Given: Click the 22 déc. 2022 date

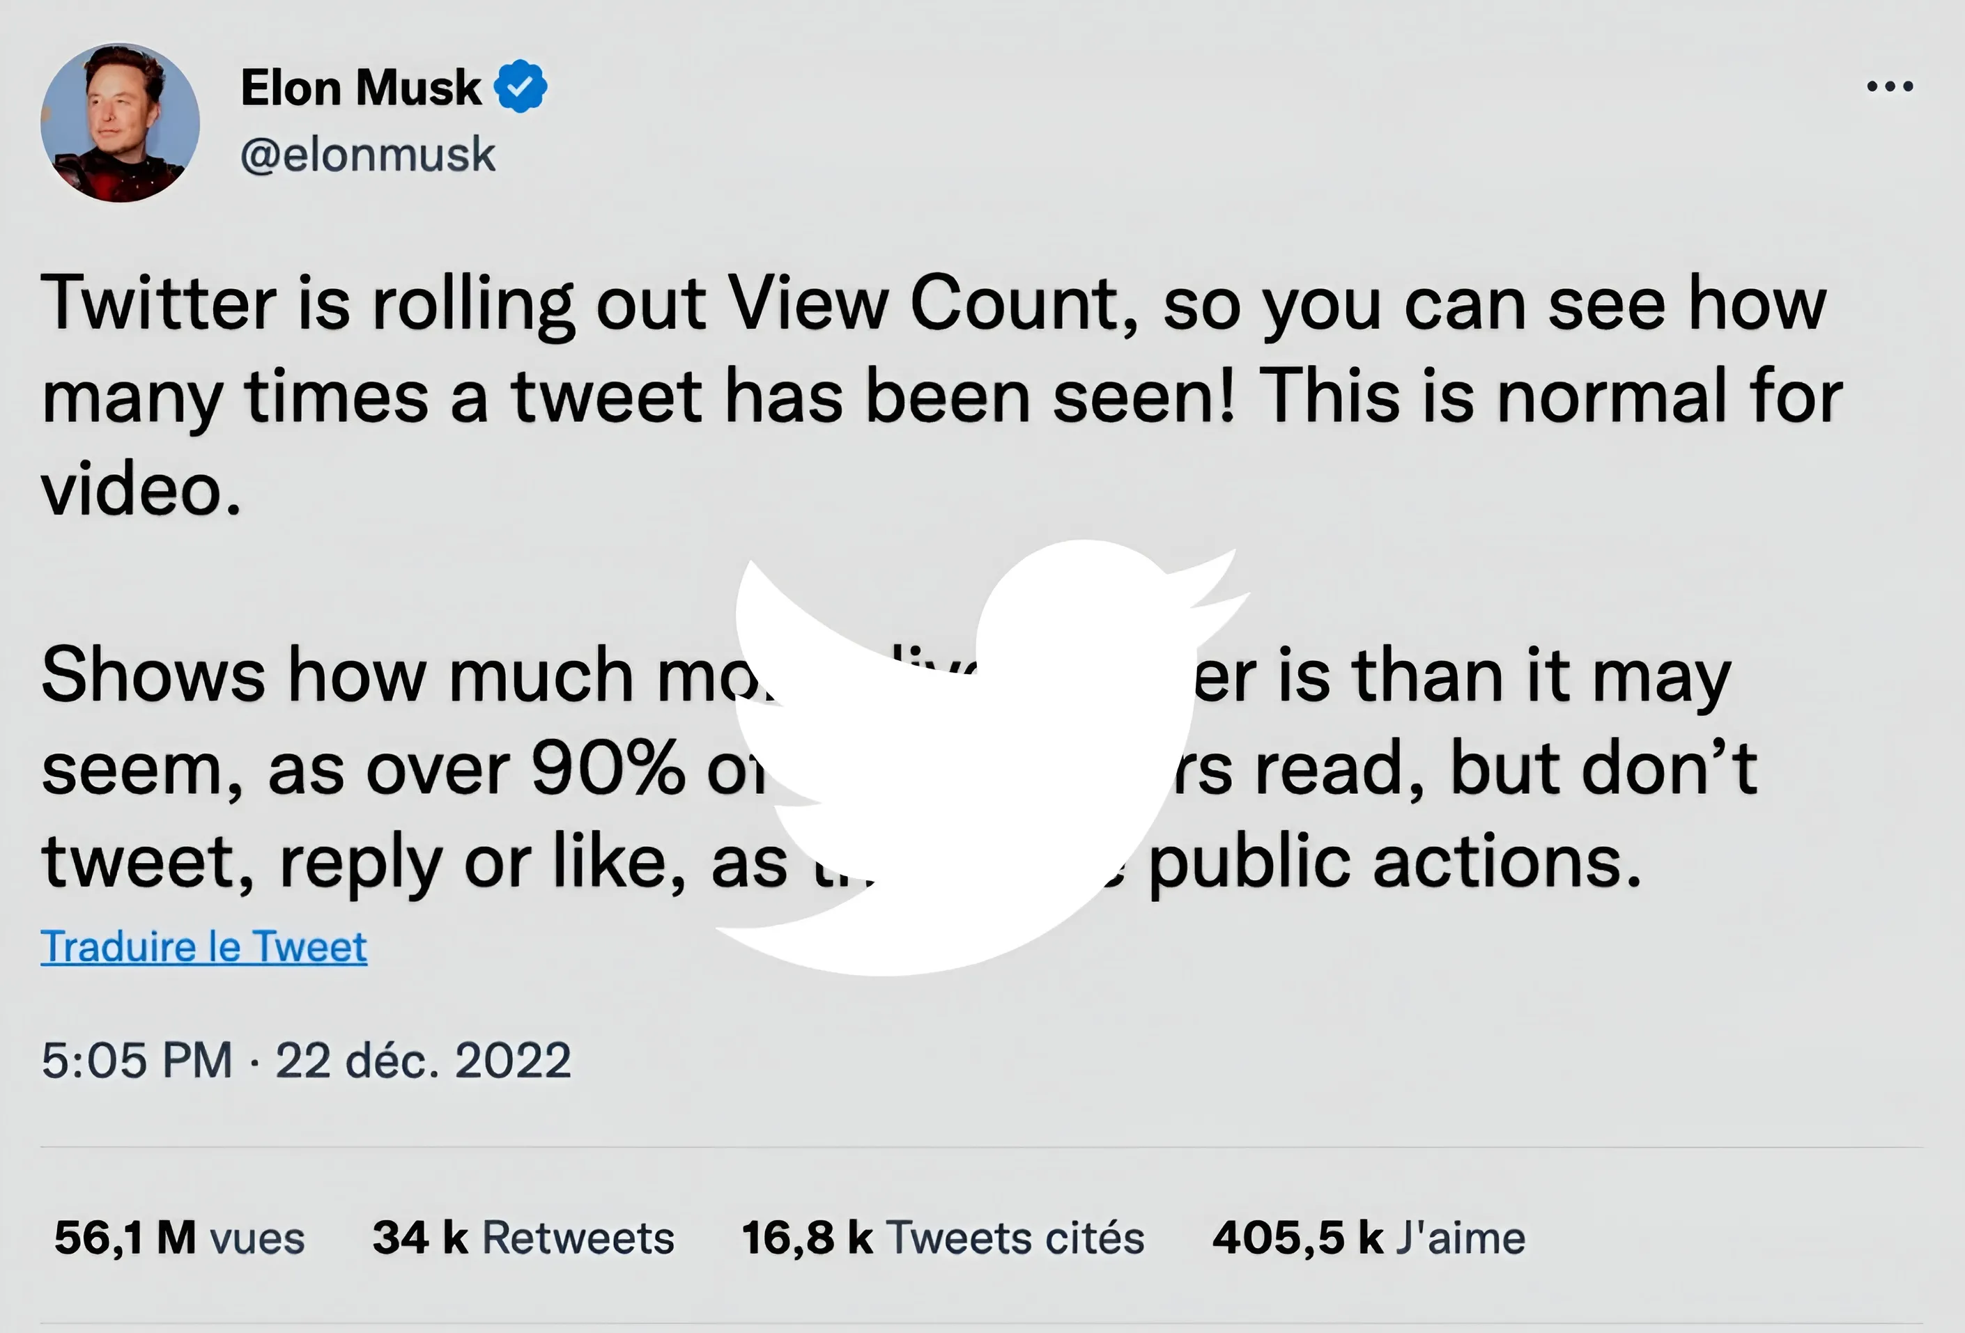Looking at the screenshot, I should click(423, 1060).
